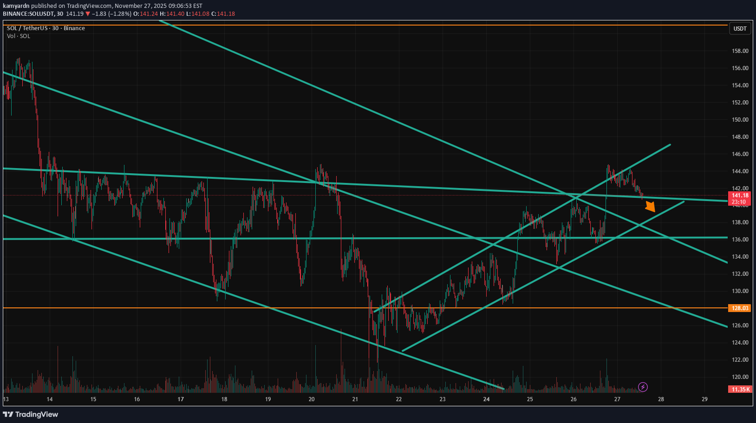756x423 pixels.
Task: Click 150.00 on the price scale
Action: click(x=740, y=120)
